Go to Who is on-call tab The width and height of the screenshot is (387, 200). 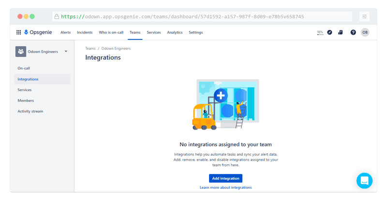pos(111,32)
